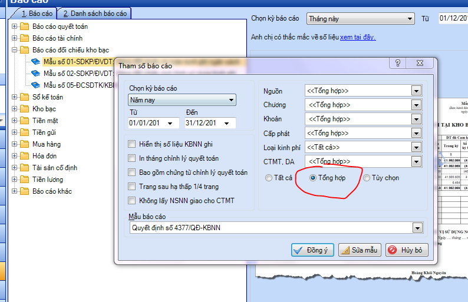Viewport: 468px width, 302px height.
Task: Switch to Danh sách báo cáo tab
Action: coord(94,13)
